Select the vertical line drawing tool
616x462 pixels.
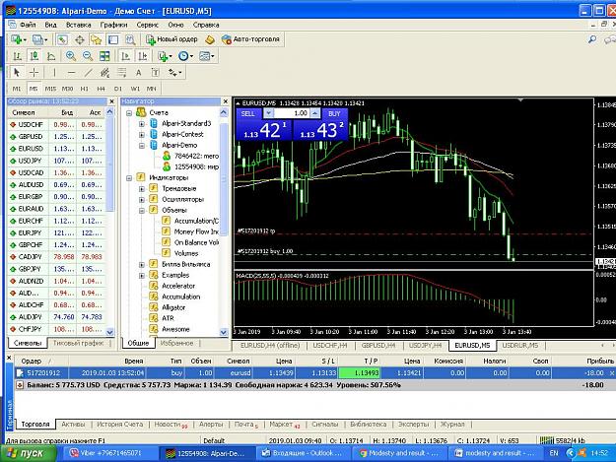(x=54, y=72)
